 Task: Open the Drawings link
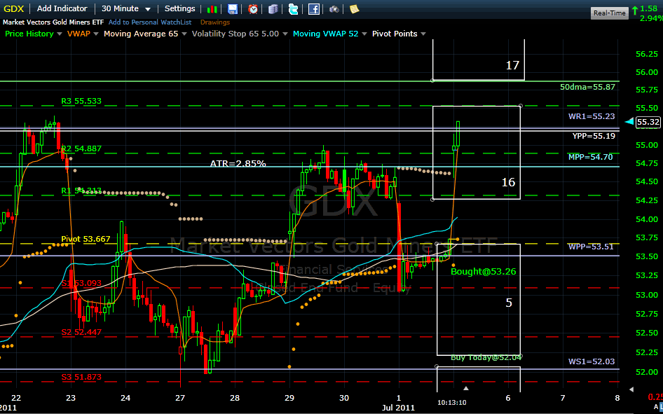pyautogui.click(x=214, y=22)
